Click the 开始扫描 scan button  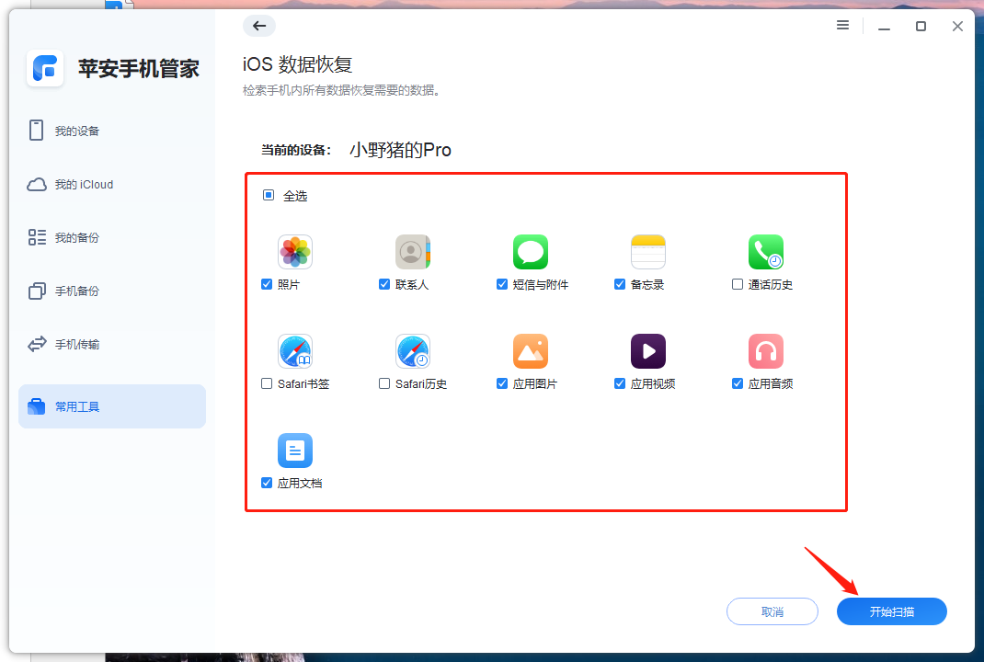pos(890,611)
